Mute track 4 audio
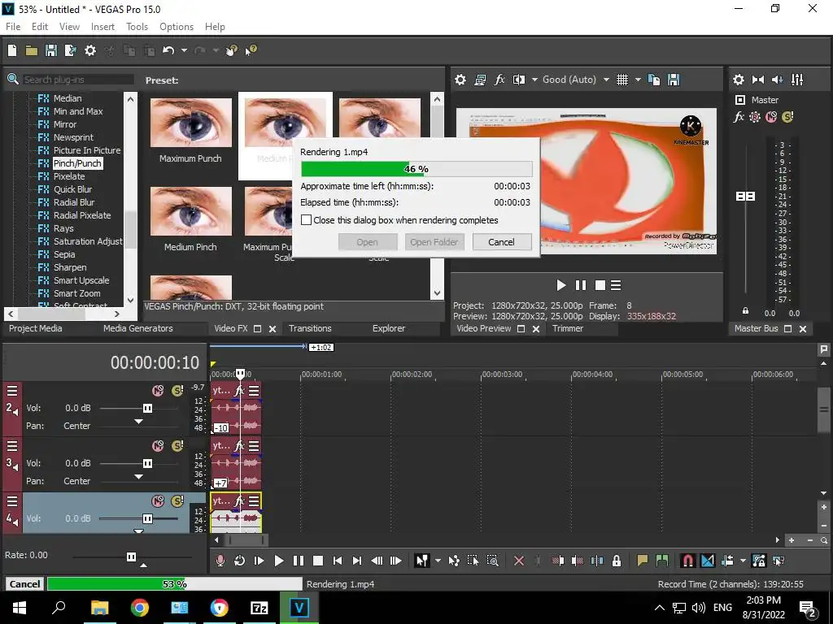The image size is (833, 624). 158,500
